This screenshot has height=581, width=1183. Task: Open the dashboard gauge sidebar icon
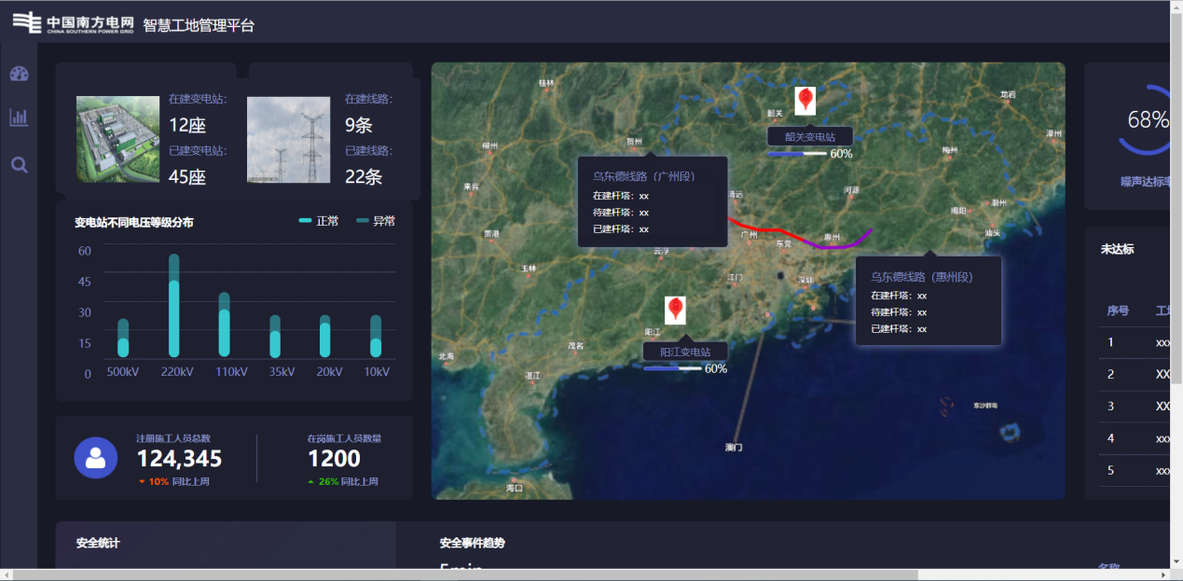(x=19, y=74)
